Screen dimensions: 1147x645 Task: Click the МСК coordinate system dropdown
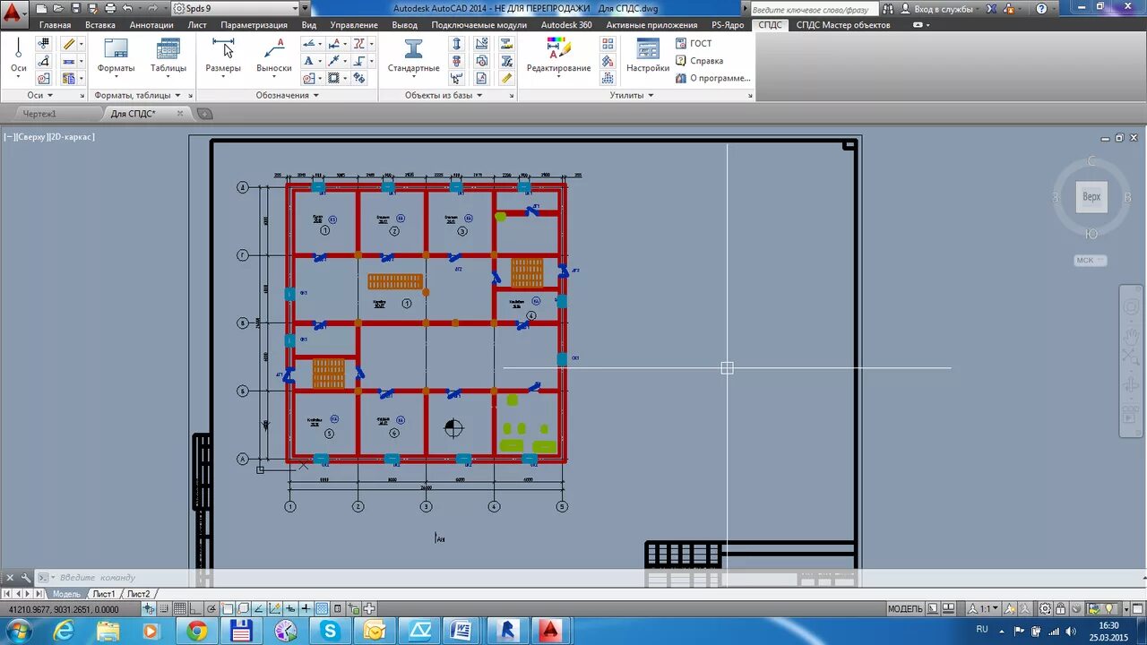[1091, 261]
